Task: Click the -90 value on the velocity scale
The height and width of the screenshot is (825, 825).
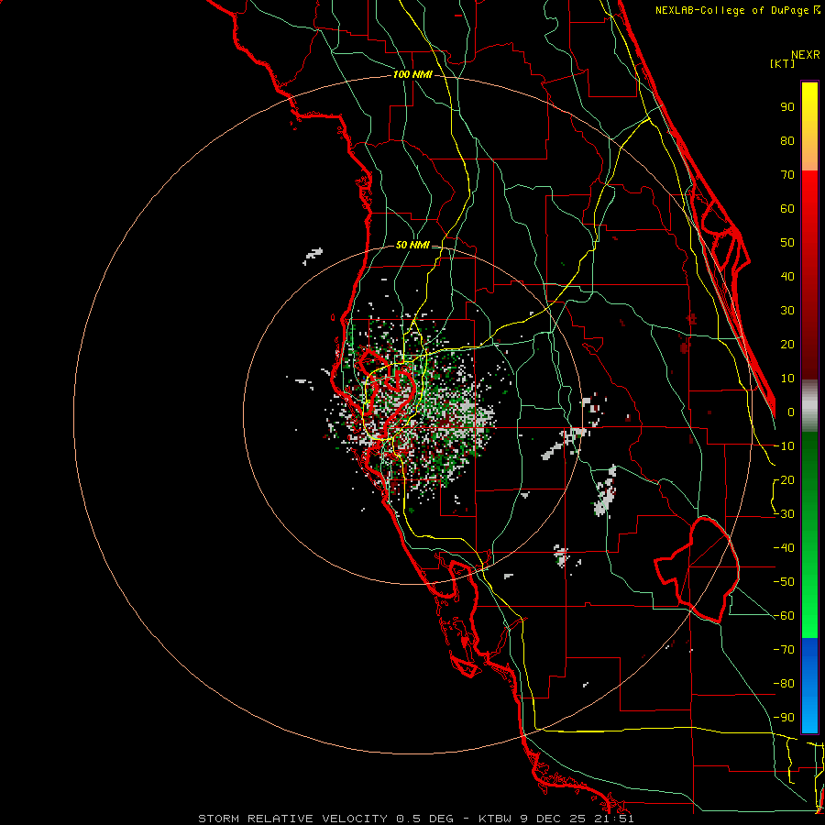Action: point(784,718)
